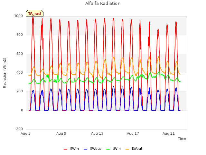Click the Alfalfa Radiation chart title
The width and height of the screenshot is (206, 155).
click(103, 3)
